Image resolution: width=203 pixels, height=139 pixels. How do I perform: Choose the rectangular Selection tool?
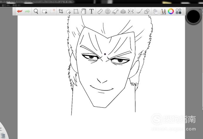coord(45,11)
